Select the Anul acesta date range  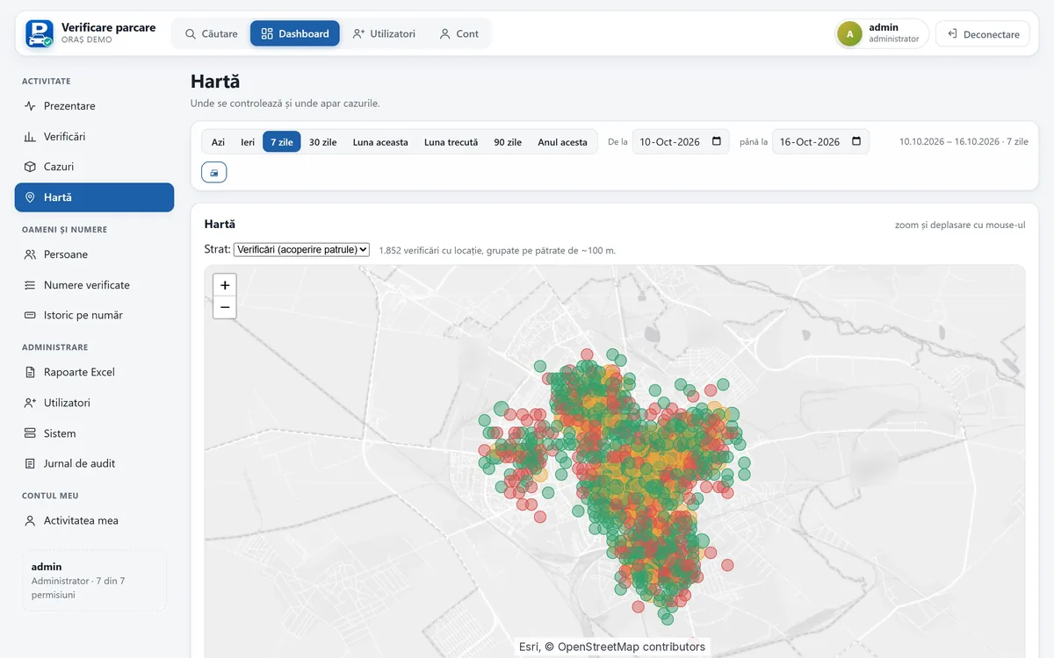562,142
